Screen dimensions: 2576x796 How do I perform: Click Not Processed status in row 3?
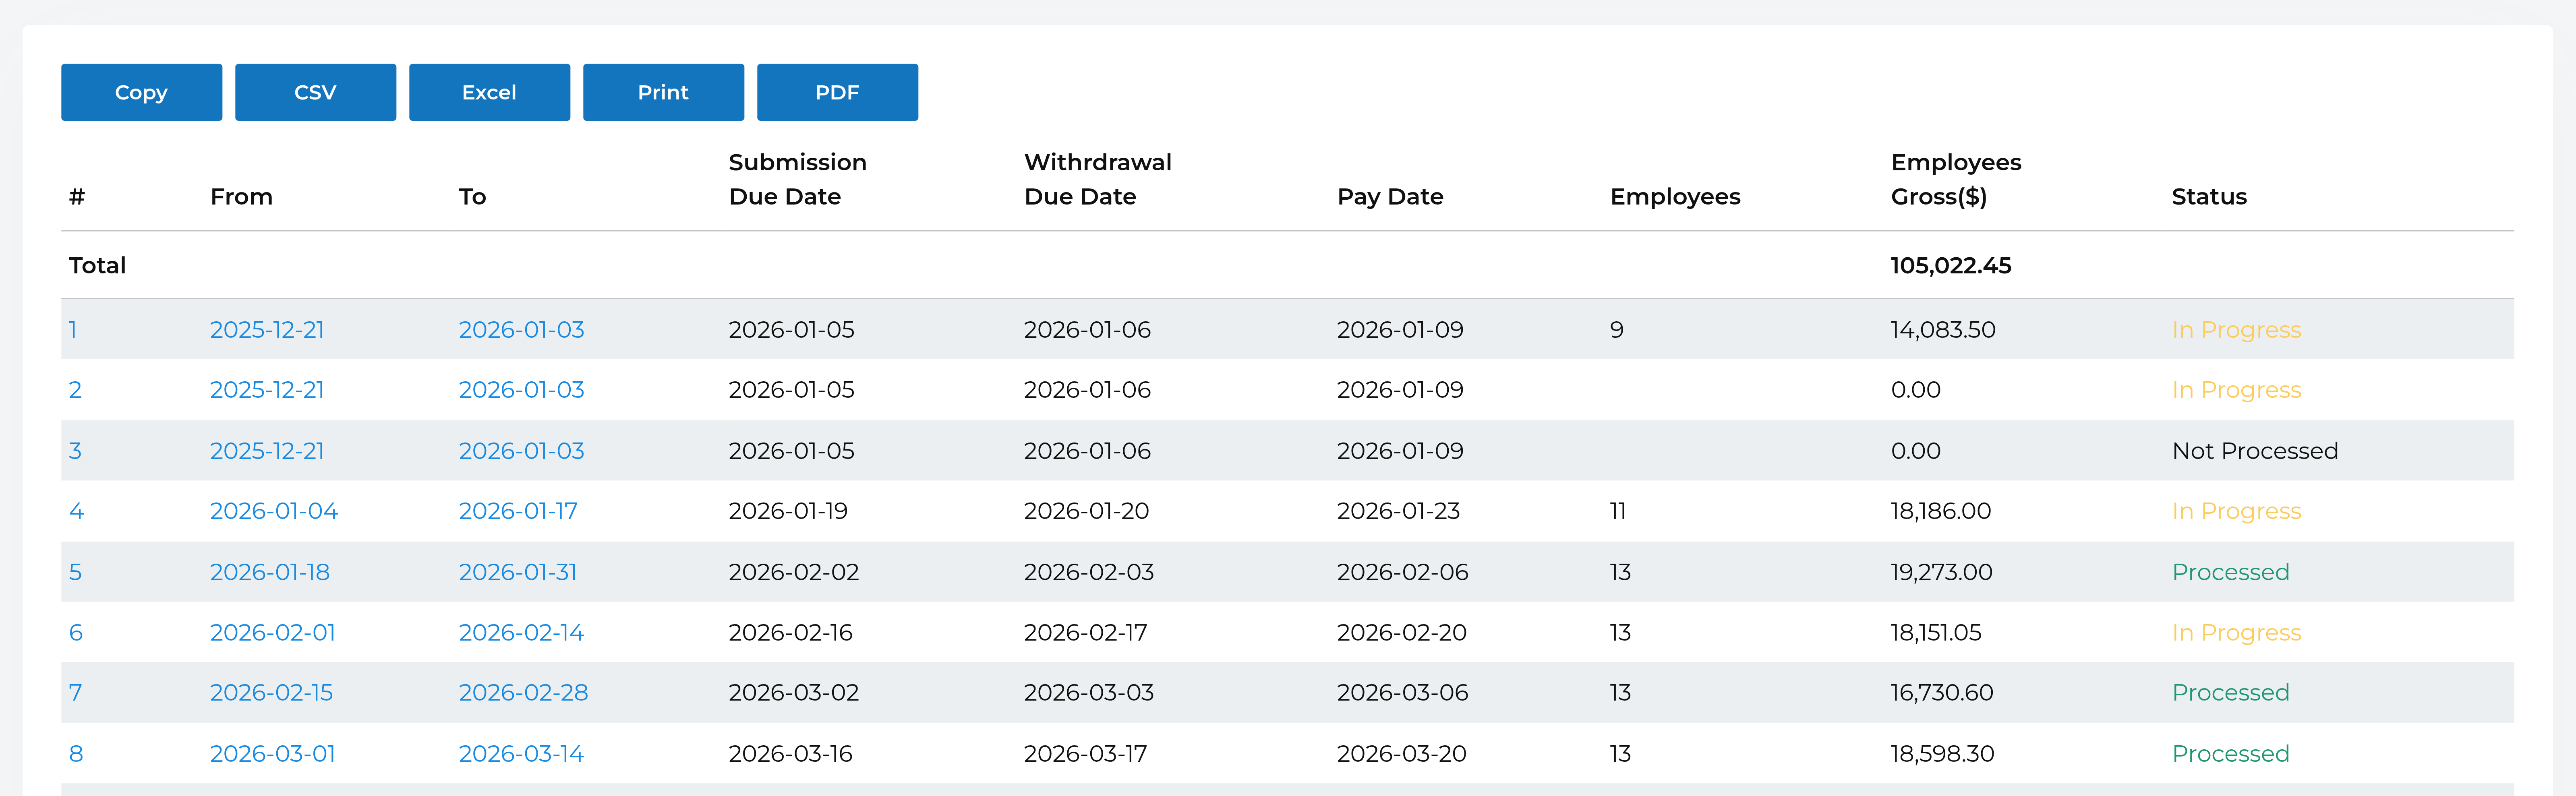(2254, 451)
